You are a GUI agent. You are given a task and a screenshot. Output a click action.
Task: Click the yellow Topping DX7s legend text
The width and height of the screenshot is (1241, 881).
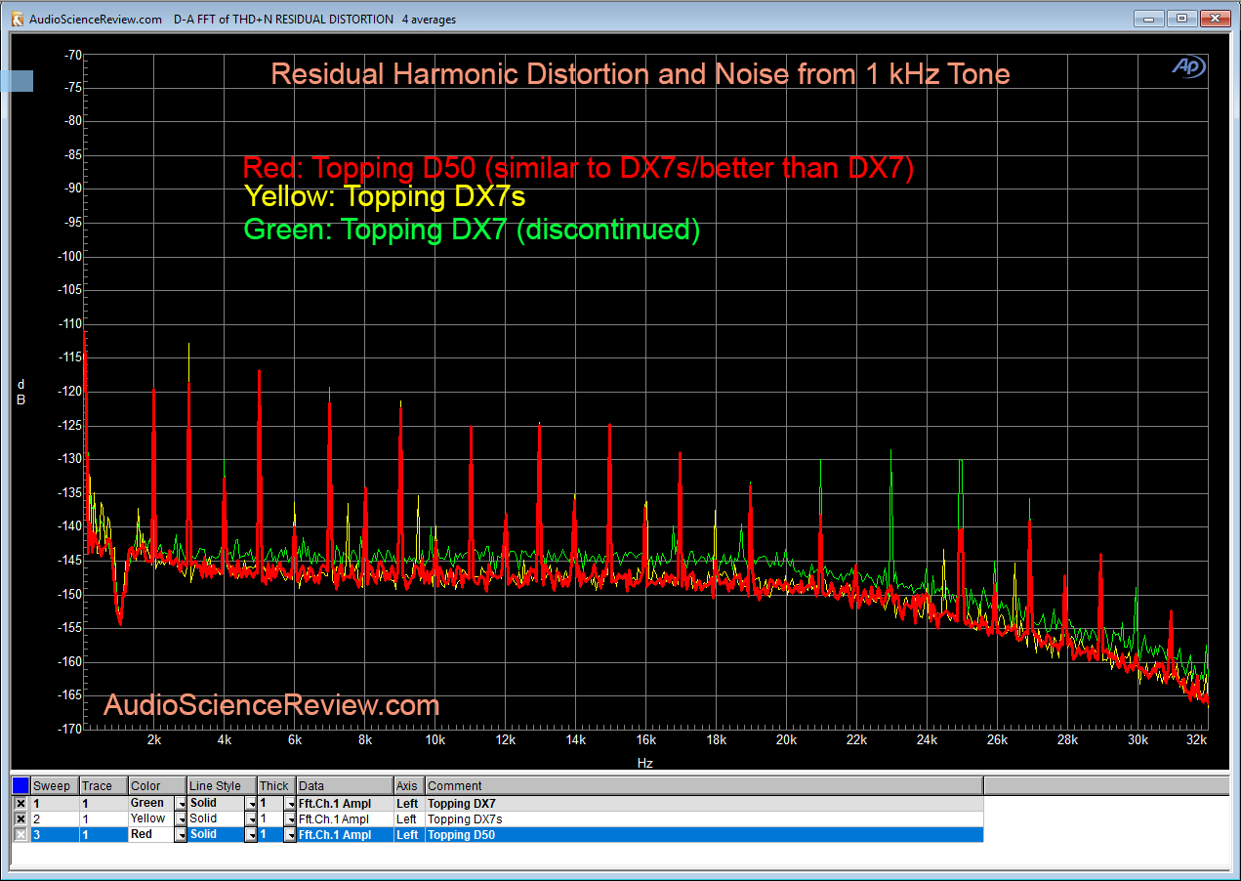(x=385, y=196)
